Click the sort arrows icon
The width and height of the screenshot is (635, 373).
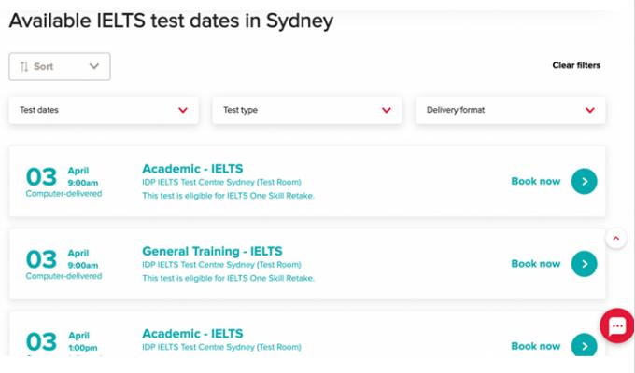[24, 66]
